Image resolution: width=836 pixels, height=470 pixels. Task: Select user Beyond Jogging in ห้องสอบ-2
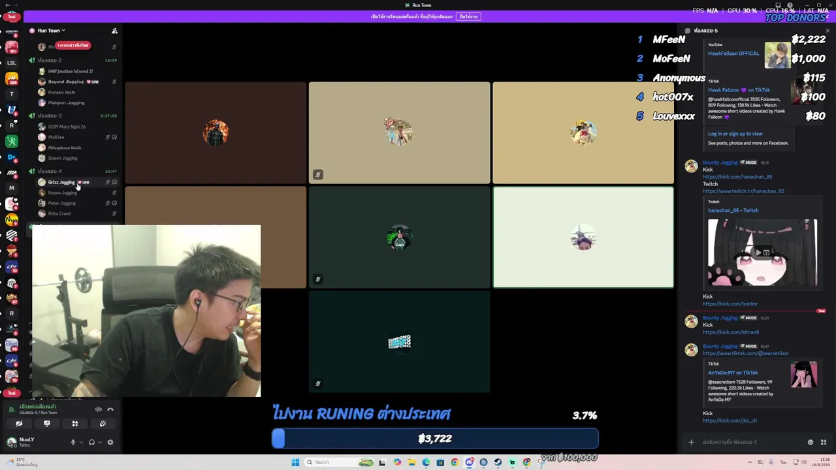(x=65, y=82)
